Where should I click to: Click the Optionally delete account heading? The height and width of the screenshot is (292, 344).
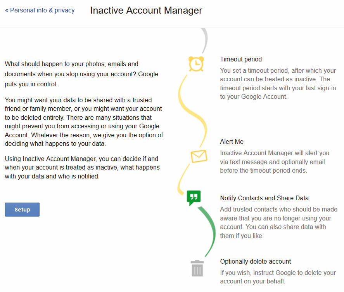255,261
